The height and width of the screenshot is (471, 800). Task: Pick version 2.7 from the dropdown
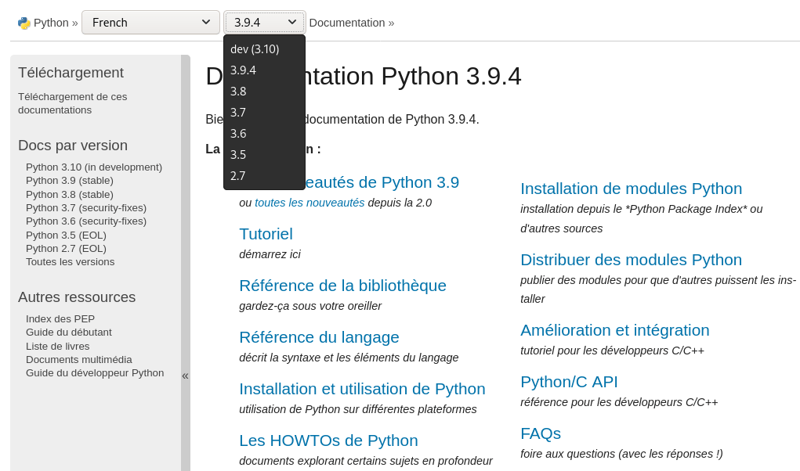(x=238, y=176)
